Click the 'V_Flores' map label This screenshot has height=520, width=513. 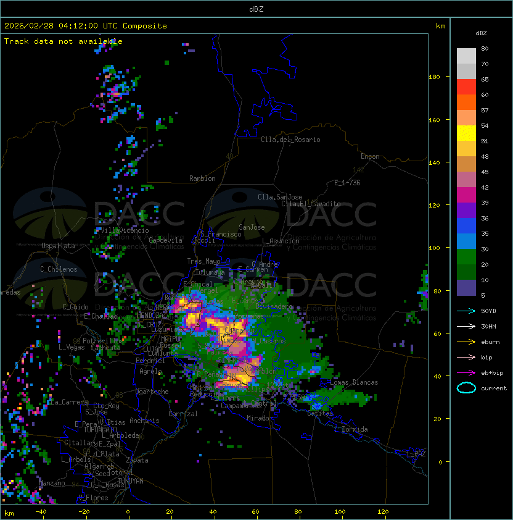[x=93, y=498]
